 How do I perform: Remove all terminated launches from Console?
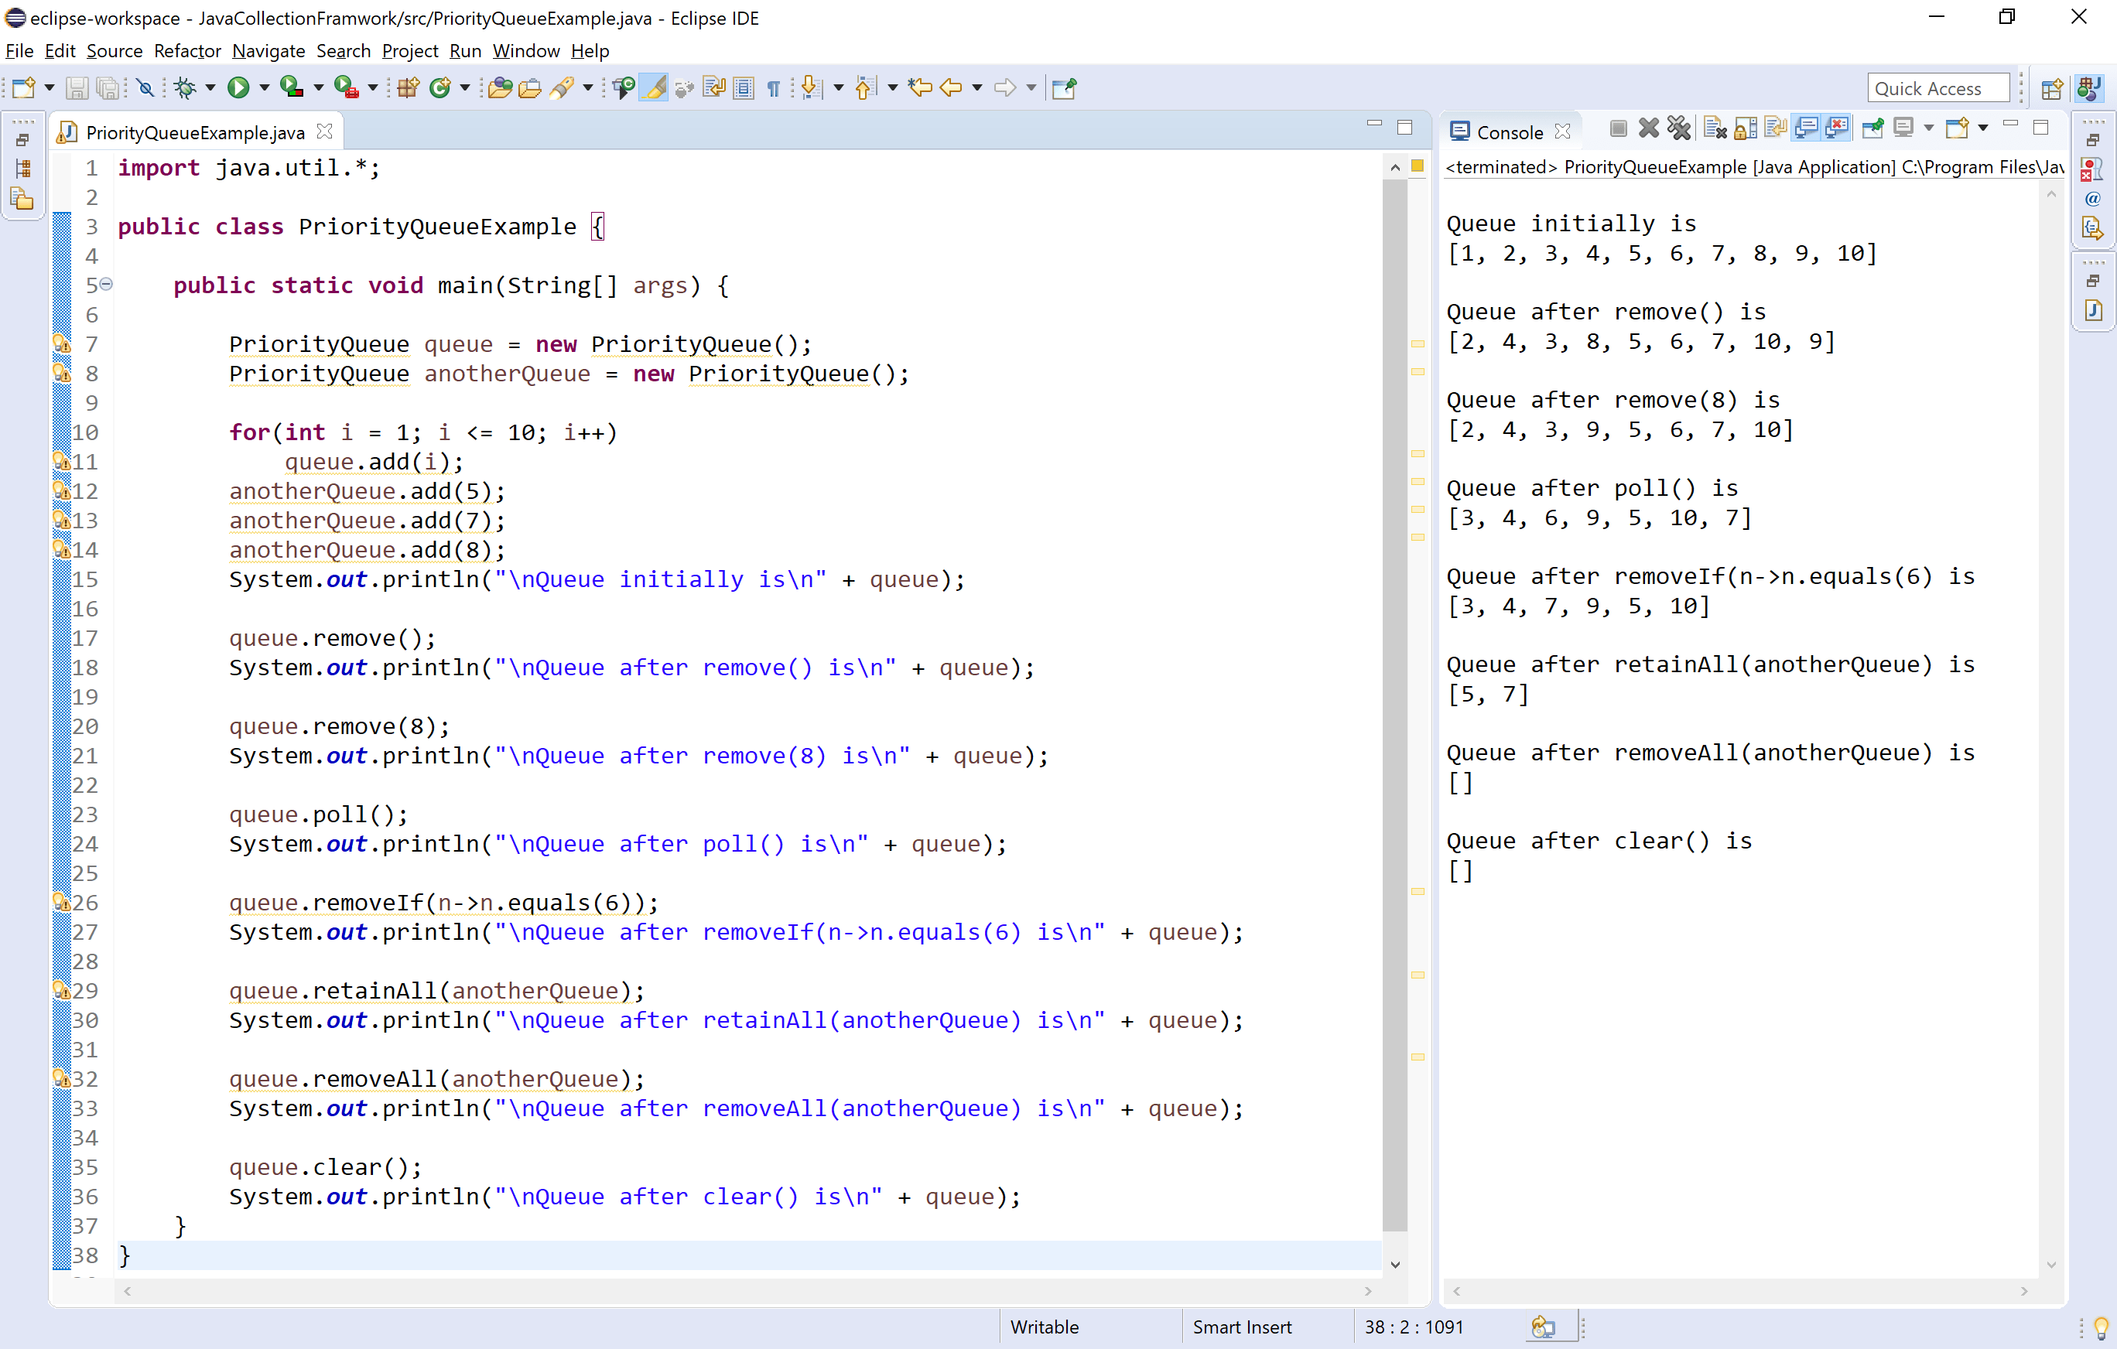1680,128
